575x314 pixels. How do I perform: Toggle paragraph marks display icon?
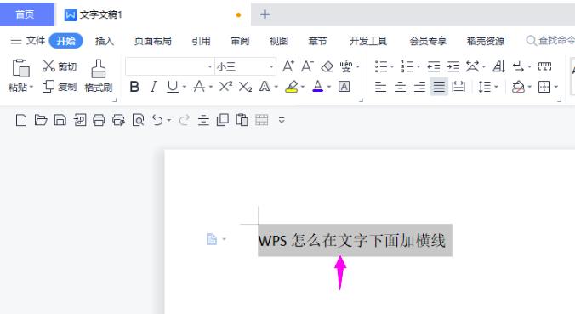[519, 66]
